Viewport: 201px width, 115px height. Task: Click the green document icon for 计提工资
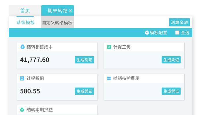point(109,47)
